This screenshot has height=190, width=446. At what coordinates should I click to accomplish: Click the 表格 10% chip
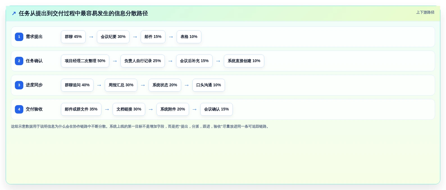pos(189,37)
